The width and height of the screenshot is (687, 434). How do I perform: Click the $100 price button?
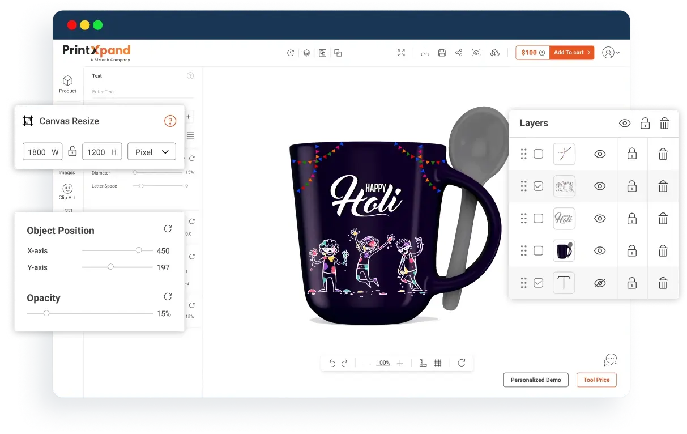click(532, 52)
